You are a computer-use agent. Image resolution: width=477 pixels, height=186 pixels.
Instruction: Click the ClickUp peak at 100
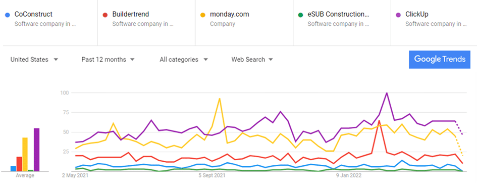[387, 93]
